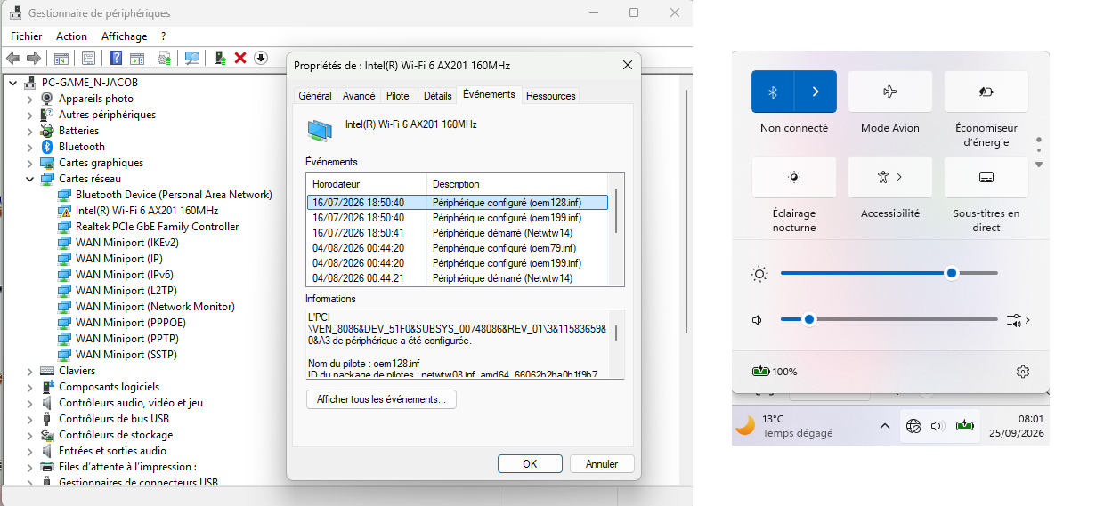Image resolution: width=1112 pixels, height=506 pixels.
Task: Click the Appareils photo camera icon
Action: tap(47, 99)
